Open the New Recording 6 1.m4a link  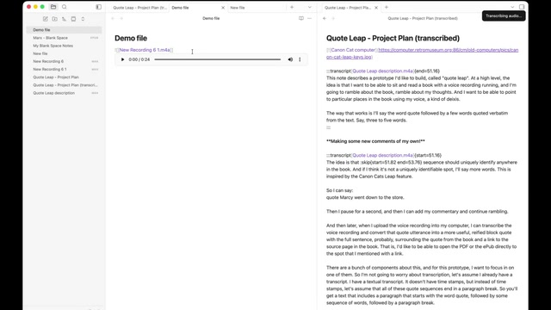point(145,50)
